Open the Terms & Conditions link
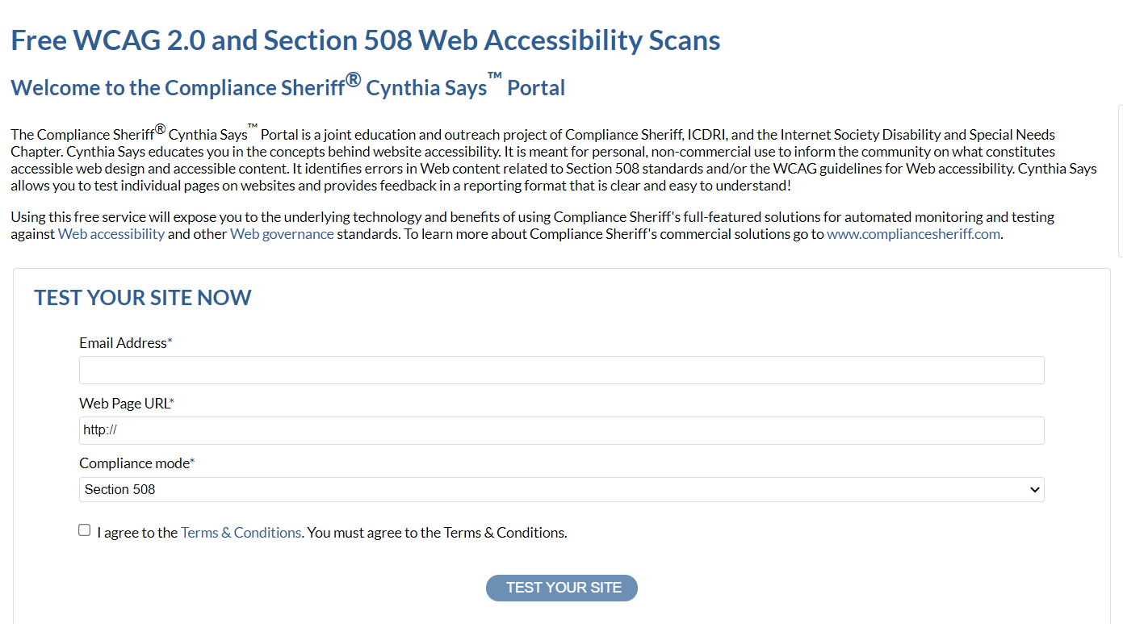Screen dimensions: 1123x624 241,533
